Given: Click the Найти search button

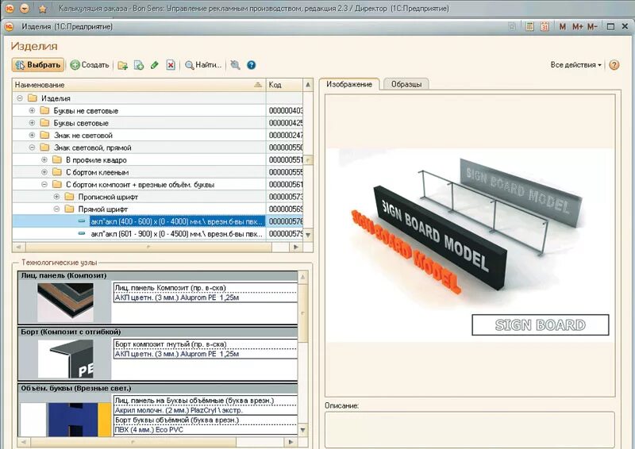Looking at the screenshot, I should [x=203, y=65].
